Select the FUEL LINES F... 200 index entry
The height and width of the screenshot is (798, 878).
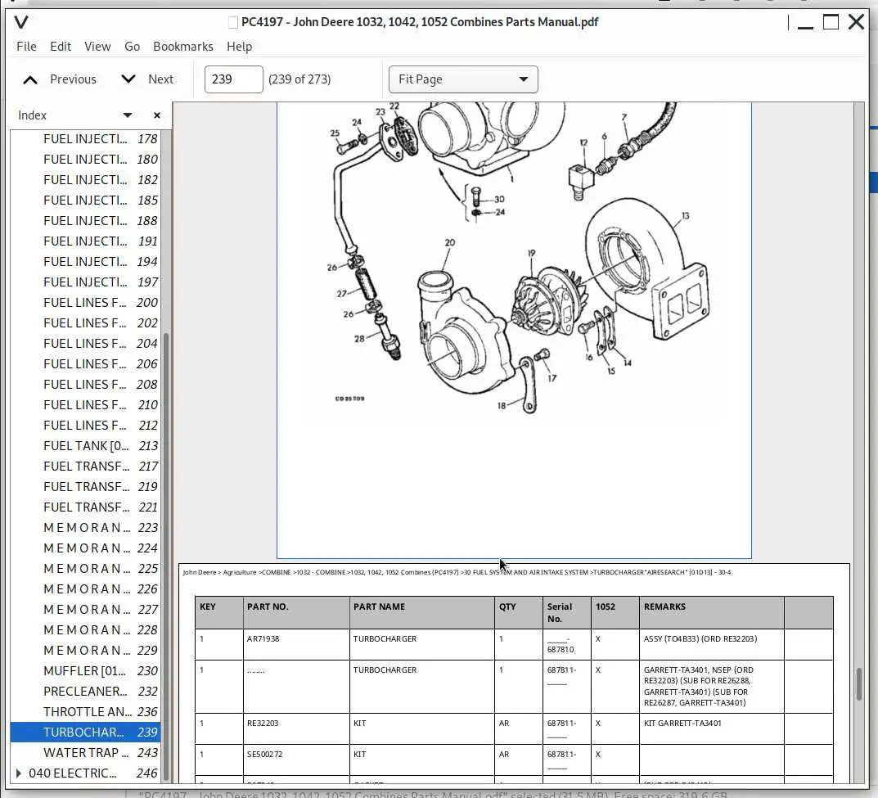85,303
